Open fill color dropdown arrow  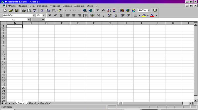click(x=148, y=15)
